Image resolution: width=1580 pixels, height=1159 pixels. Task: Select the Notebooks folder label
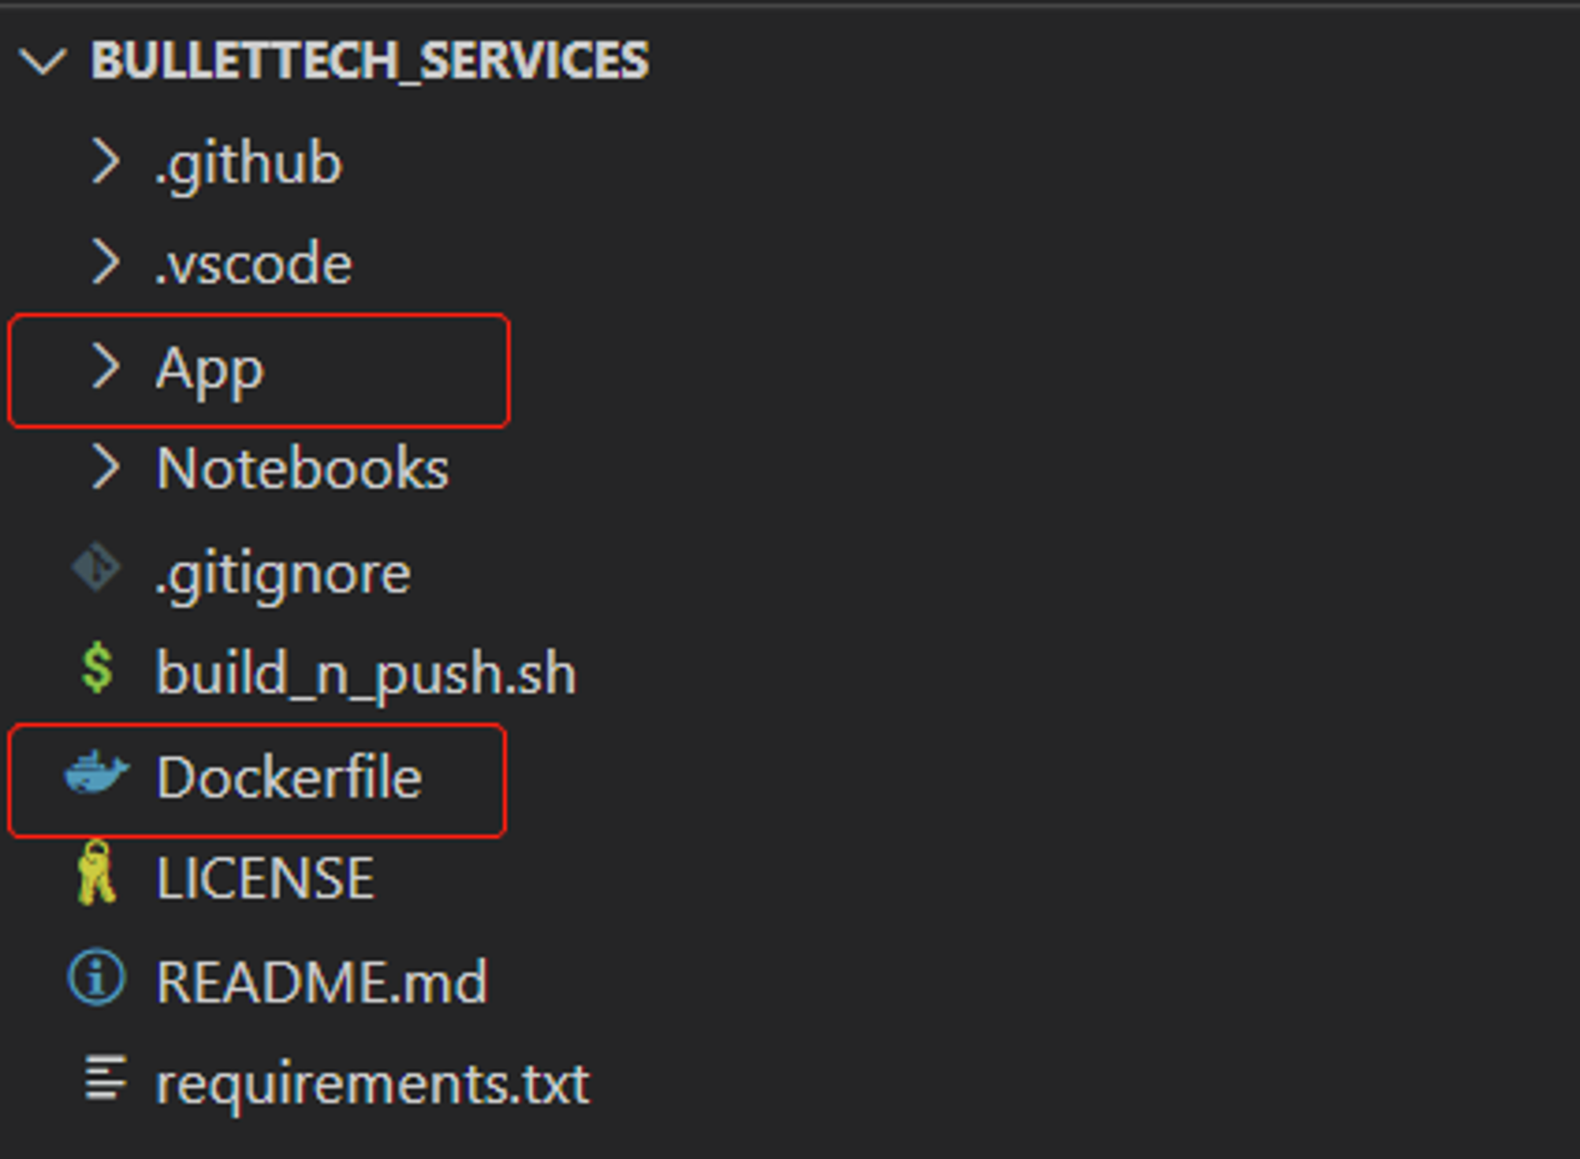point(302,468)
